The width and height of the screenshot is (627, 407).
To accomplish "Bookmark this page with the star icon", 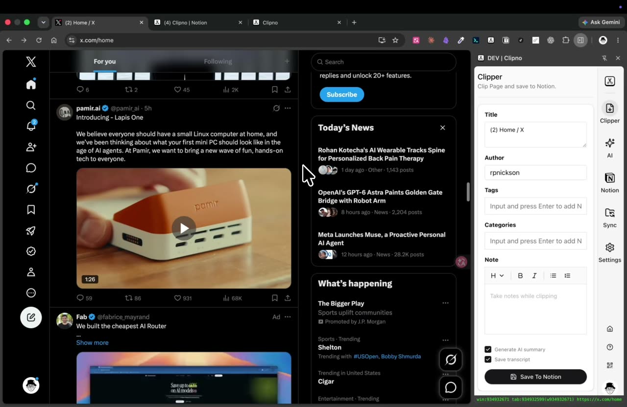I will click(x=395, y=40).
